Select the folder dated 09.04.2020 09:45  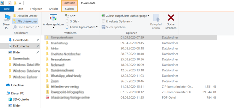pos(130,43)
